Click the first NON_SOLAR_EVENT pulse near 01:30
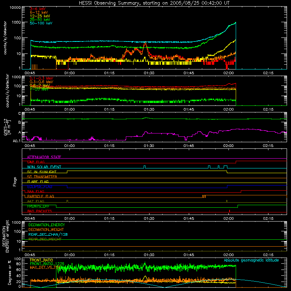 click(x=144, y=167)
